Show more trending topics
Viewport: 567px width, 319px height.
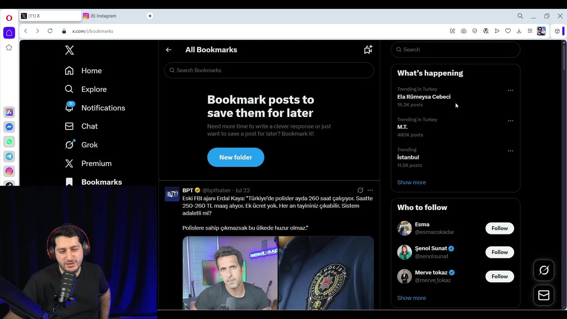tap(412, 182)
